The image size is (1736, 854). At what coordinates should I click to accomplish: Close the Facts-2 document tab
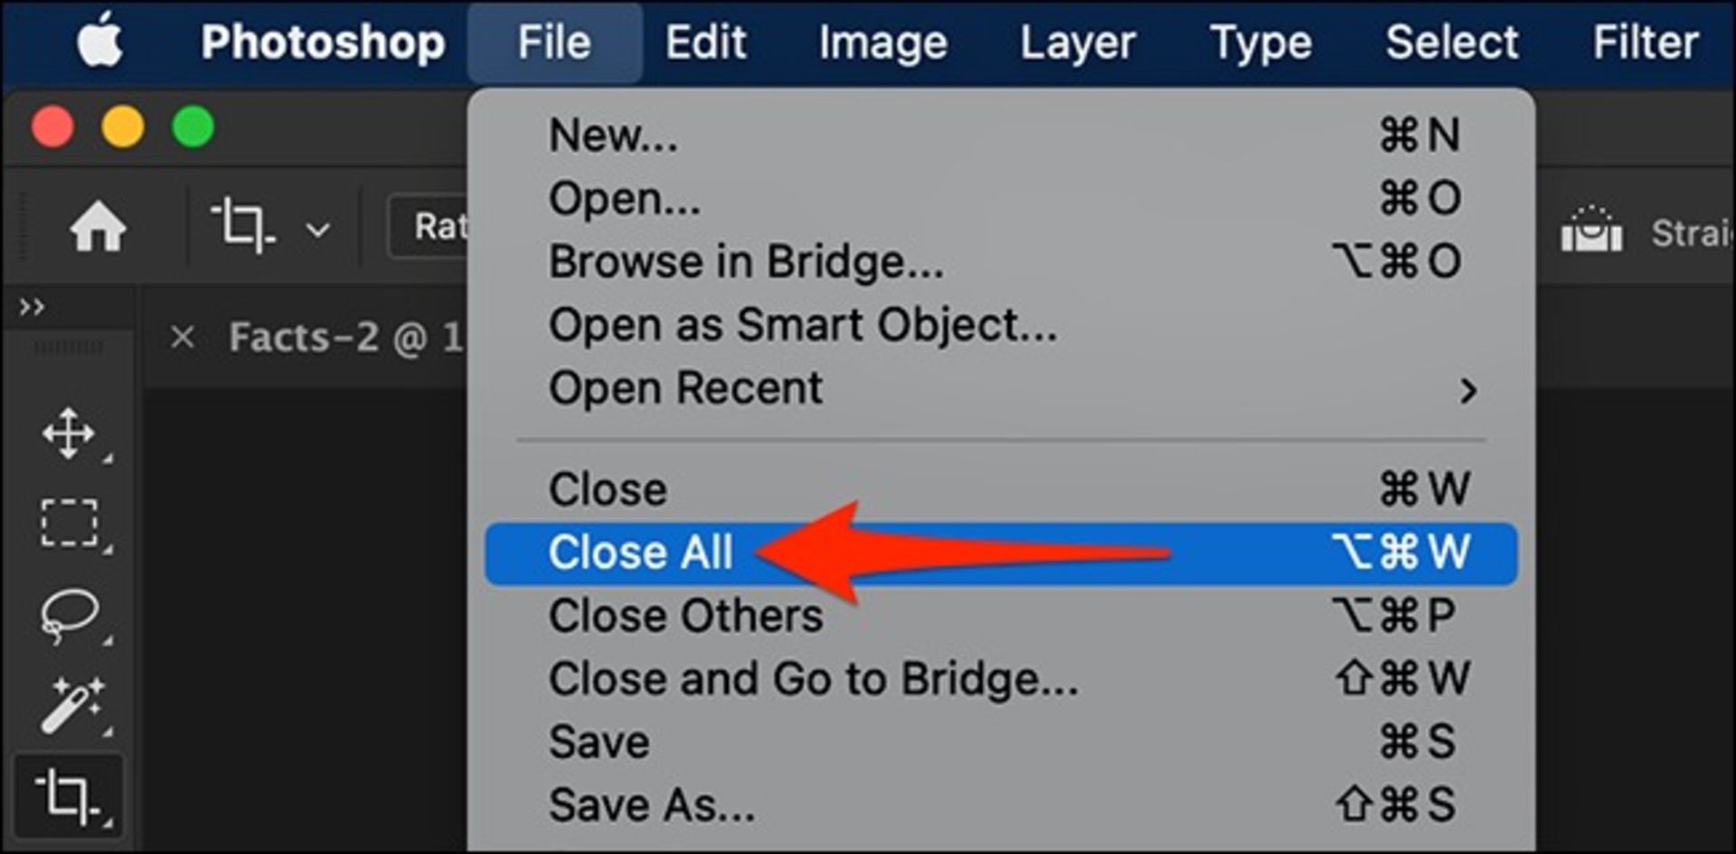pos(183,338)
